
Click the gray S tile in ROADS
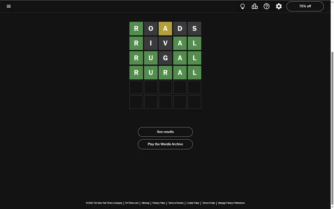[195, 28]
